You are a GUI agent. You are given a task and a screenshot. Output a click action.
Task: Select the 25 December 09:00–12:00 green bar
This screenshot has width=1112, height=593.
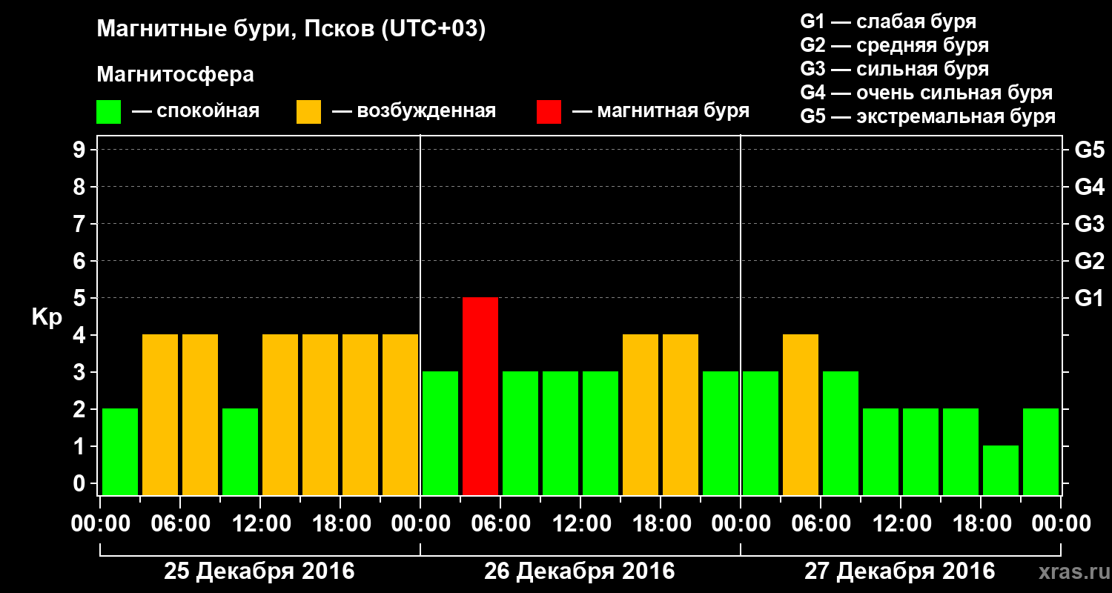coord(240,451)
